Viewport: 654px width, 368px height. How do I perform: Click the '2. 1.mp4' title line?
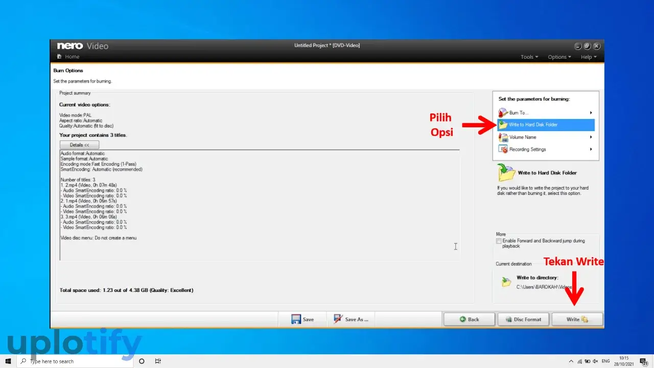(x=89, y=201)
